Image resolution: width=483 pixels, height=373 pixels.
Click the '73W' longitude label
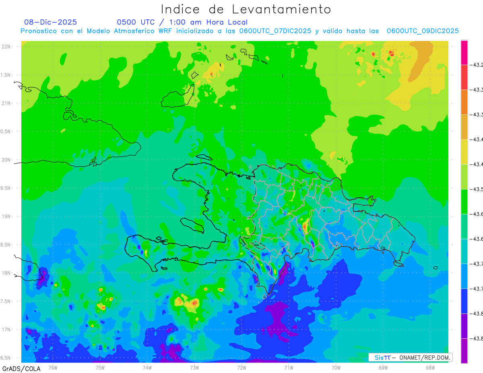[194, 367]
